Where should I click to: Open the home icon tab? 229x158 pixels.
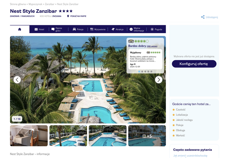pos(19,29)
